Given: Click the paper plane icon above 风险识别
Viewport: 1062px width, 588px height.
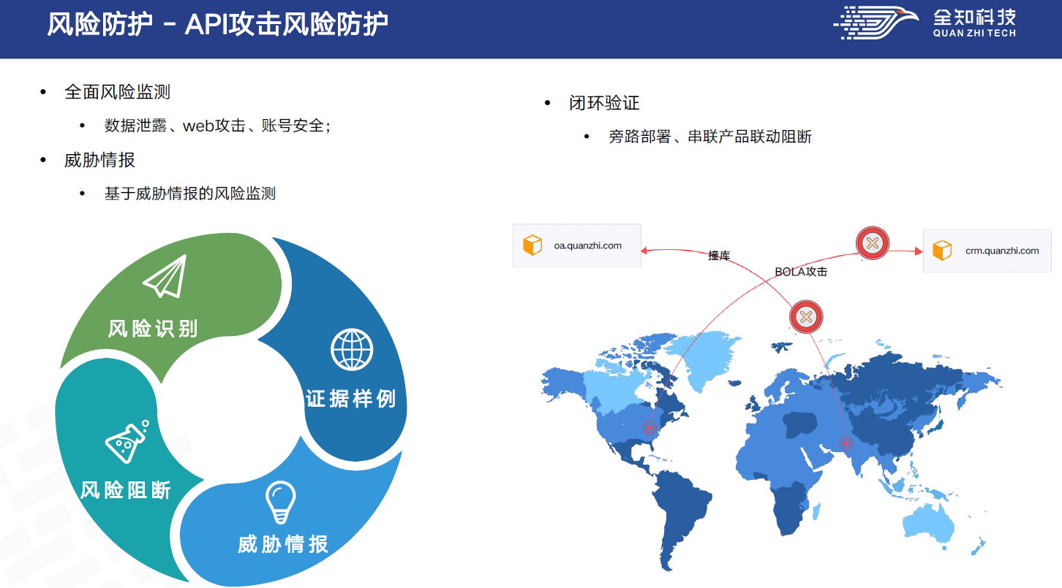Looking at the screenshot, I should 165,276.
